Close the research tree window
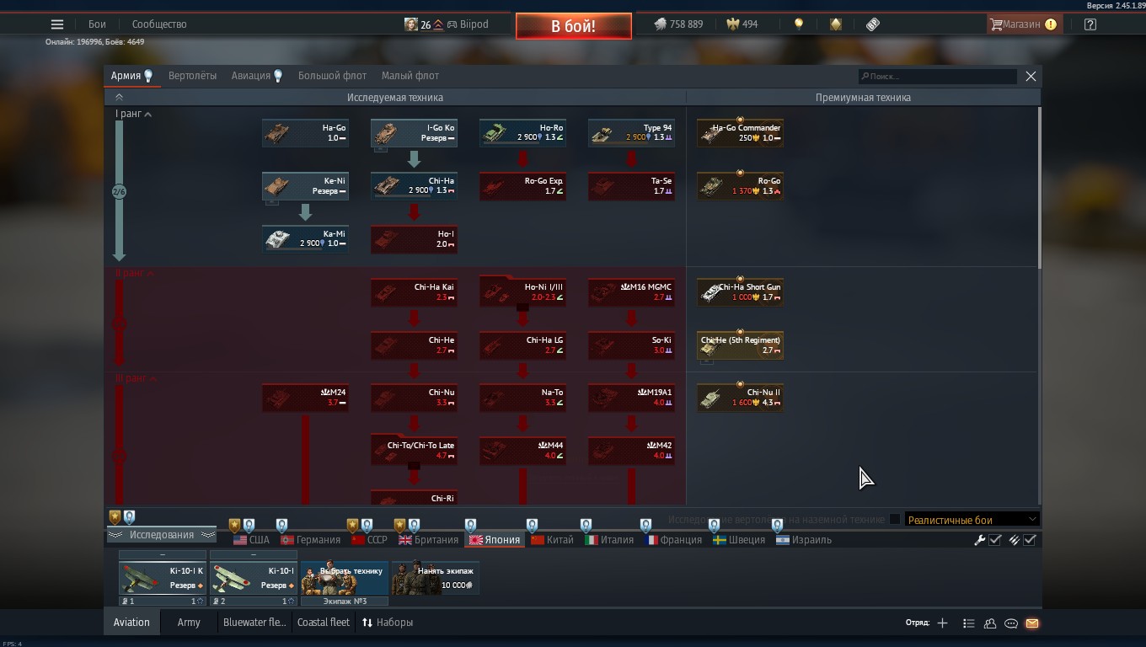The width and height of the screenshot is (1146, 647). [x=1031, y=76]
